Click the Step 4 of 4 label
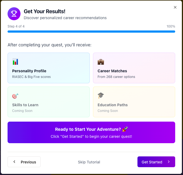183x175 pixels. 16,26
